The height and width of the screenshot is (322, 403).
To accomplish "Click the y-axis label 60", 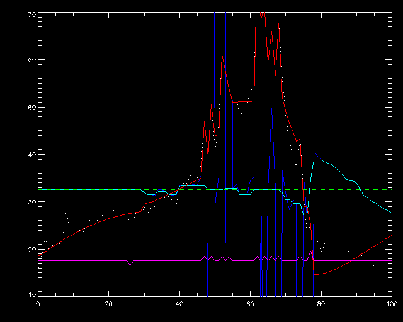I will [x=32, y=60].
